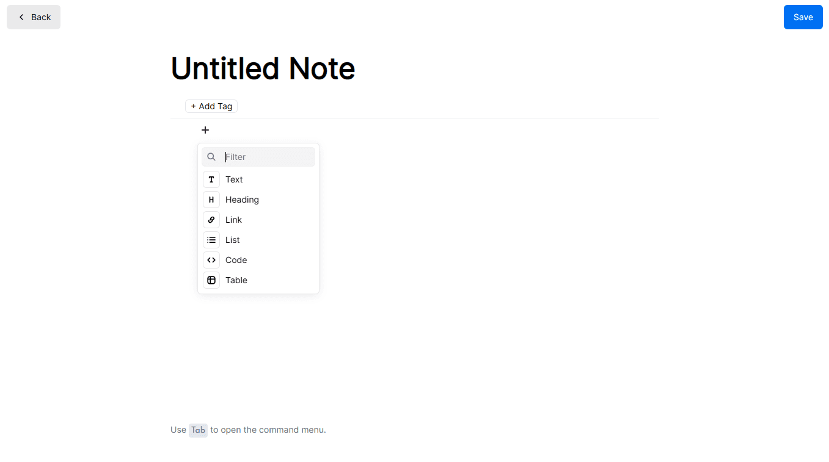Click the Text block icon
Viewport: 829px width, 462px height.
point(211,179)
